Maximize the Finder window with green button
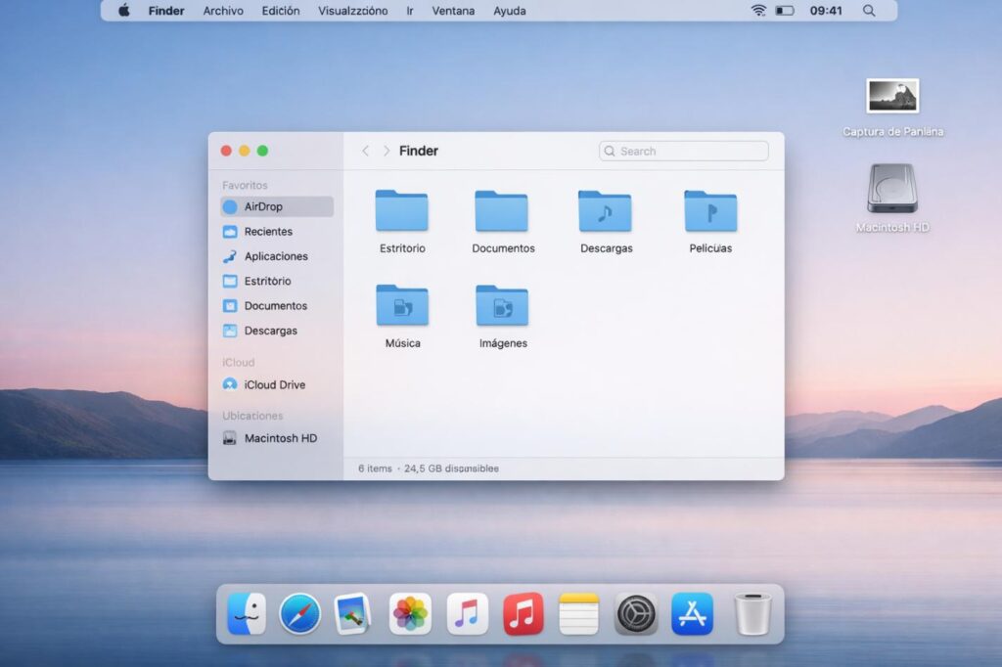 tap(262, 151)
